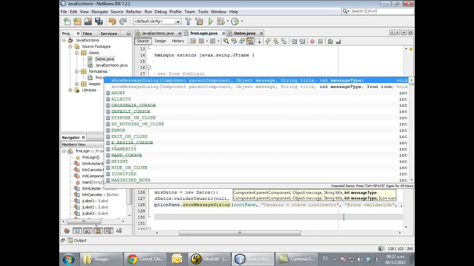Switch to Design view
This screenshot has width=474, height=266.
coord(160,41)
